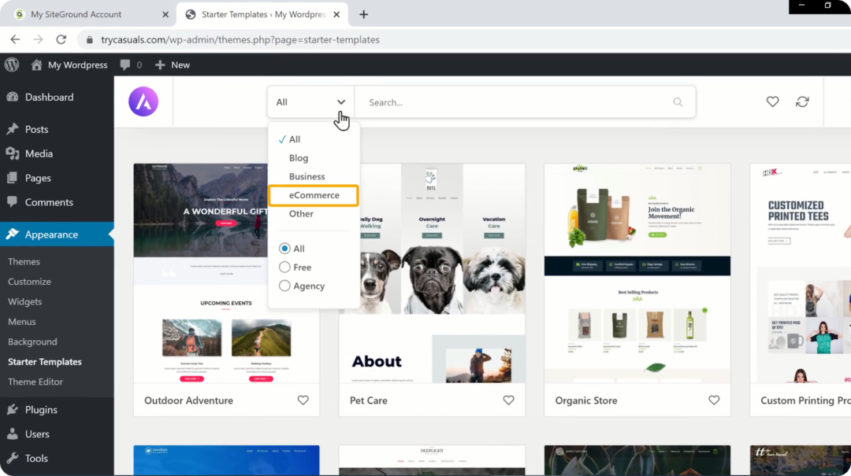Click the search magnifier icon
This screenshot has height=476, width=851.
coord(678,101)
